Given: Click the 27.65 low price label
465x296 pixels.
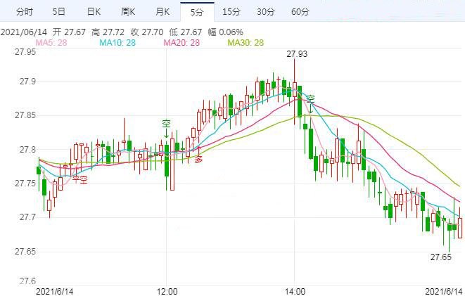Looking at the screenshot, I should (x=440, y=257).
